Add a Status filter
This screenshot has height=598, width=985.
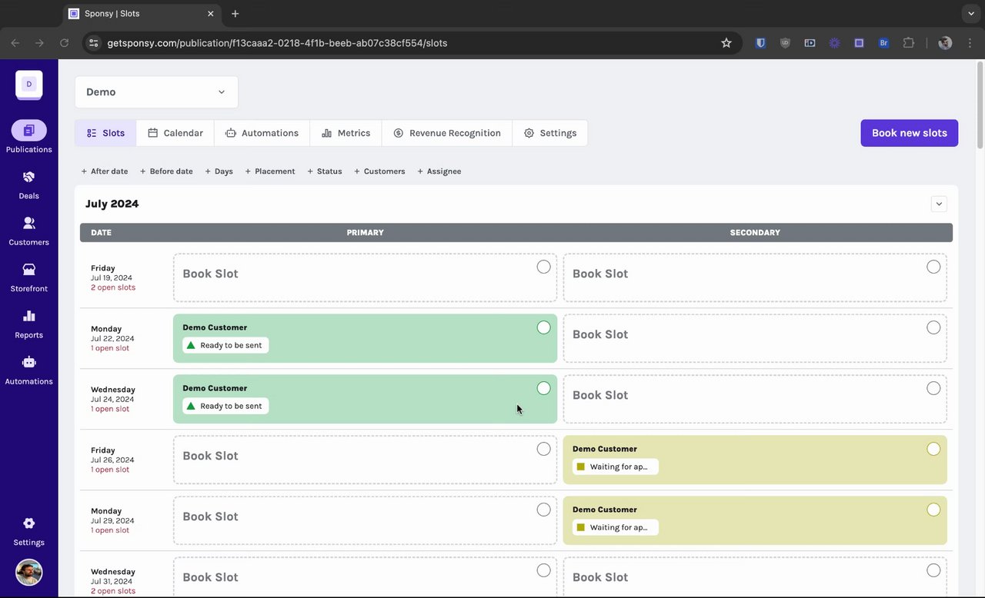325,171
